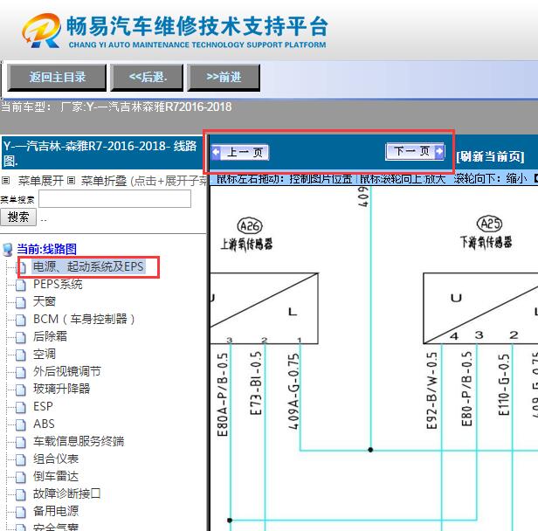
Task: Open the 倒车雷达 tree item
Action: 56,477
